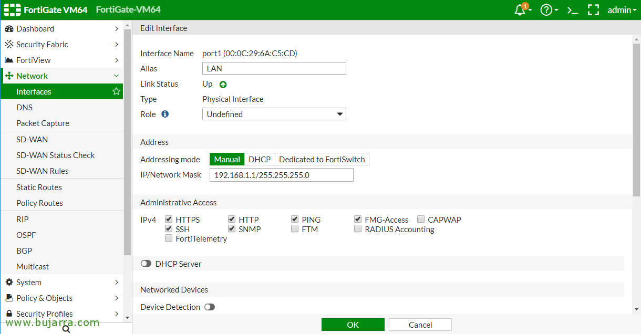Viewport: 641px width, 334px height.
Task: Toggle full screen mode icon
Action: click(x=593, y=10)
